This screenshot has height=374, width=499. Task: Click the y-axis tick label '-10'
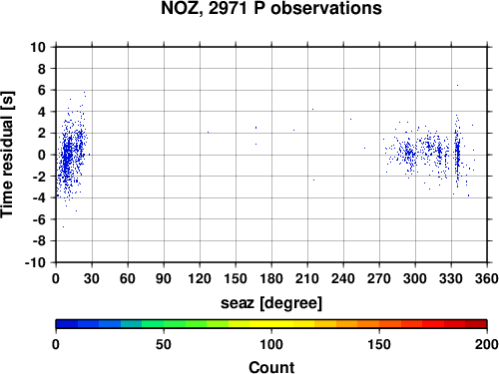tap(35, 262)
